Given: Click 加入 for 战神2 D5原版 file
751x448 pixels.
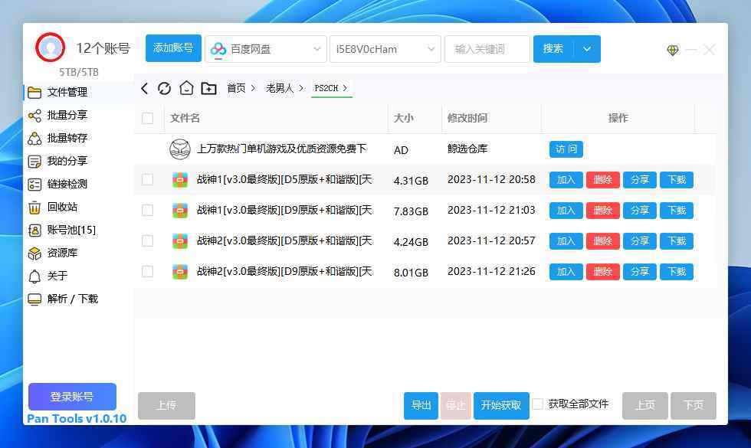Looking at the screenshot, I should (566, 241).
